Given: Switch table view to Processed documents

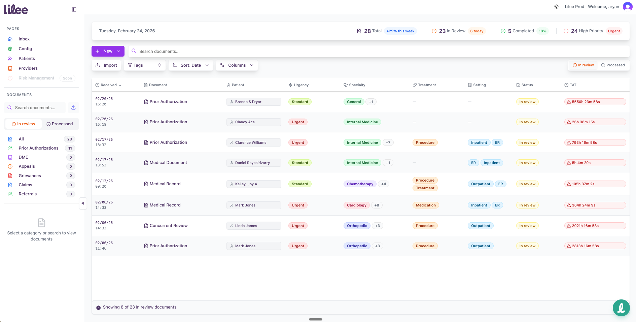Looking at the screenshot, I should click(613, 65).
